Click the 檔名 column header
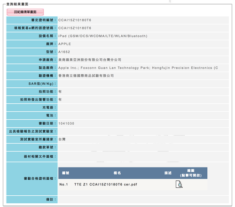The height and width of the screenshot is (207, 235). coord(117,173)
